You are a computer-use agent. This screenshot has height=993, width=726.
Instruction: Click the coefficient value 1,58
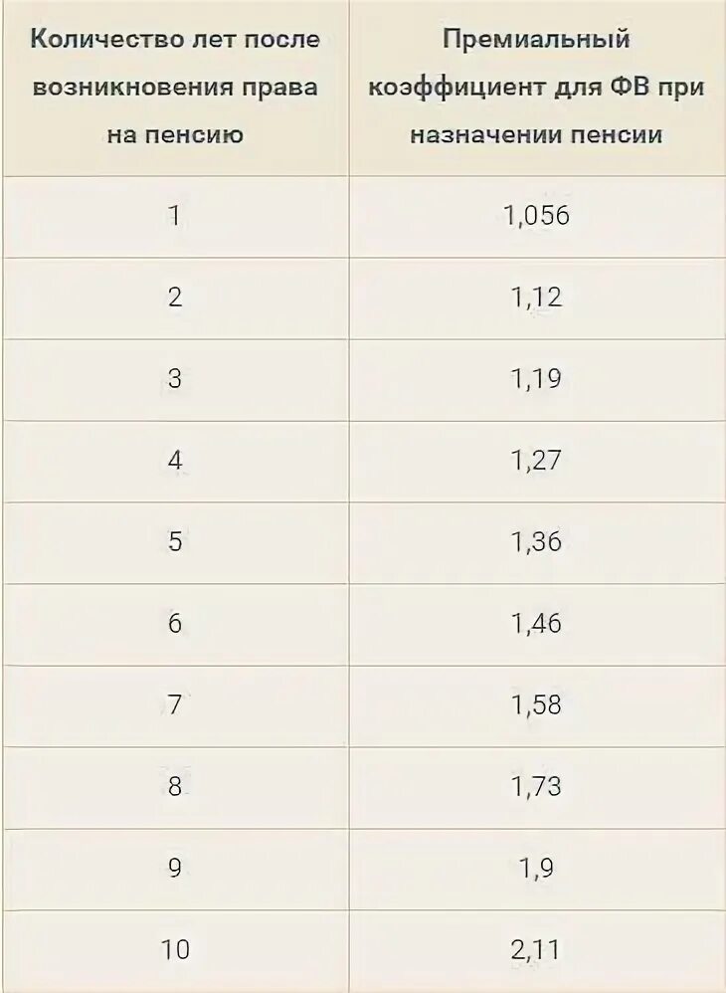tap(537, 704)
